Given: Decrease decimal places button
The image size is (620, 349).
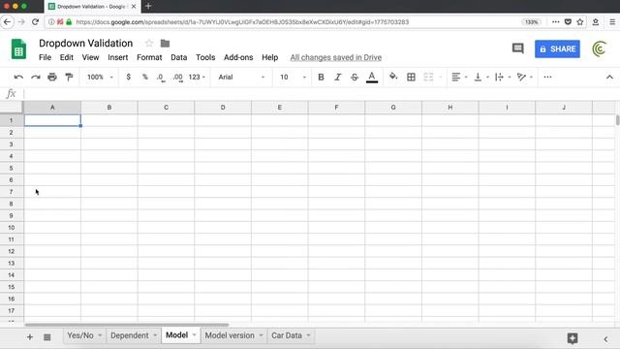Looking at the screenshot, I should [x=161, y=78].
